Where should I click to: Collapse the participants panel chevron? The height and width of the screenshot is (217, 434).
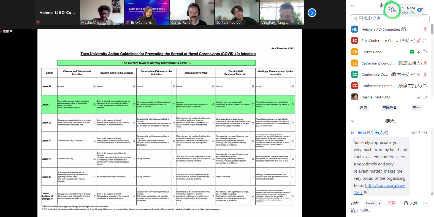(x=352, y=6)
